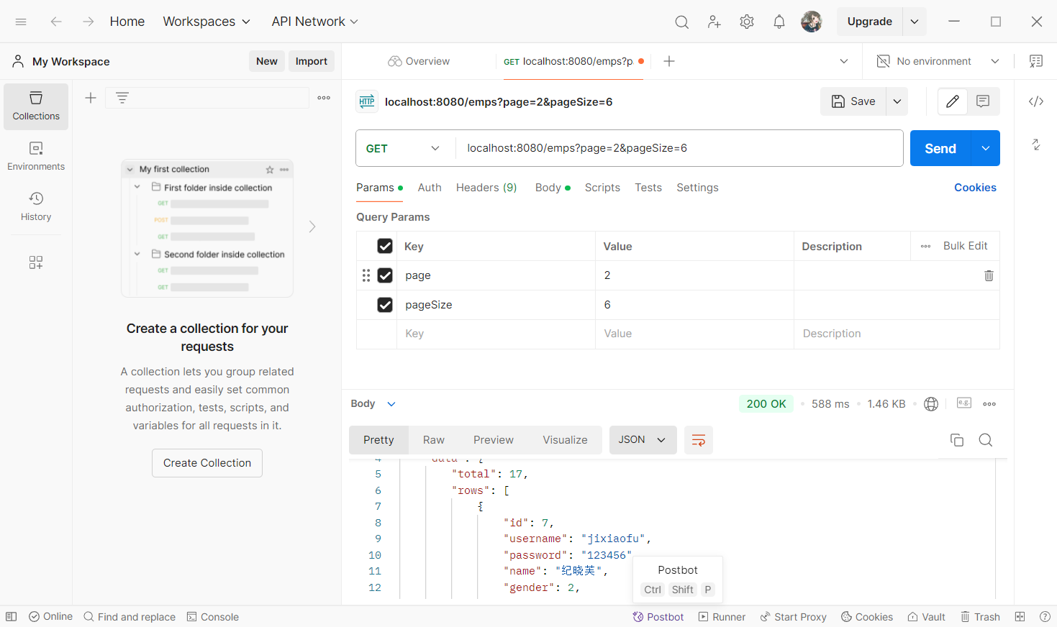Open the notifications bell
The image size is (1057, 627).
779,22
